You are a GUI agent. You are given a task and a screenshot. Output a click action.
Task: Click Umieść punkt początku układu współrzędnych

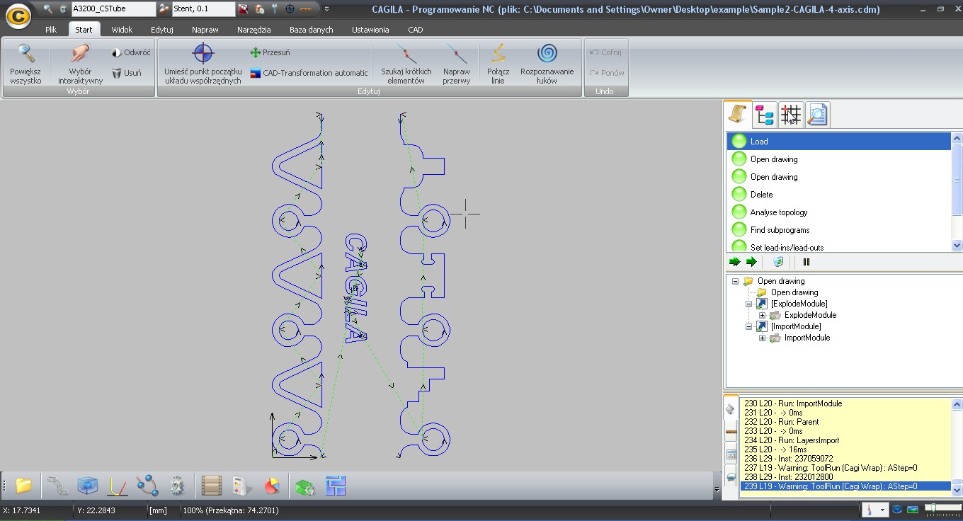203,64
